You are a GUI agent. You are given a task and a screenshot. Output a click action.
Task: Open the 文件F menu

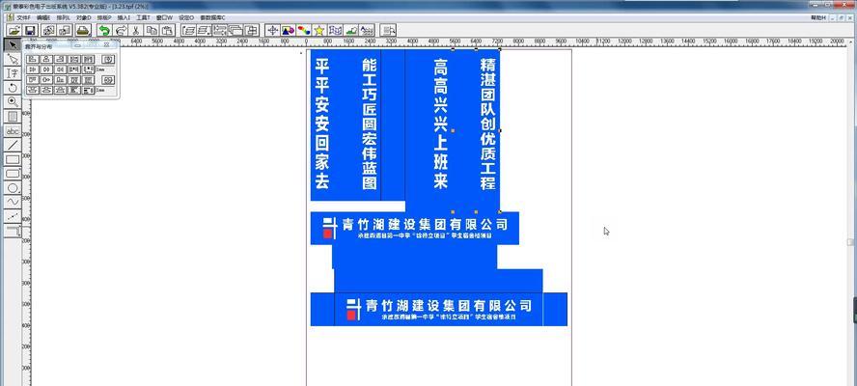[x=23, y=17]
